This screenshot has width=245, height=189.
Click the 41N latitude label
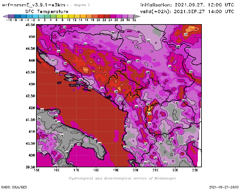32,132
